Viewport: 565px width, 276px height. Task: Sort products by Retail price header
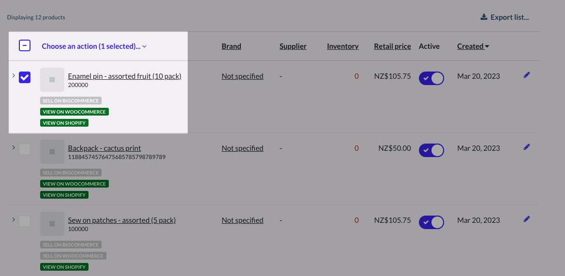click(x=392, y=46)
